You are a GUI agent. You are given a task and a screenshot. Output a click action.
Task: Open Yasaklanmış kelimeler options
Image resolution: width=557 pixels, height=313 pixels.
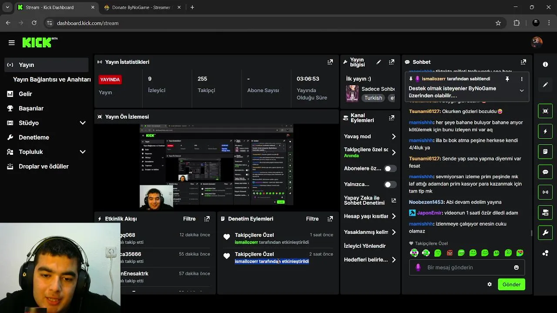370,232
